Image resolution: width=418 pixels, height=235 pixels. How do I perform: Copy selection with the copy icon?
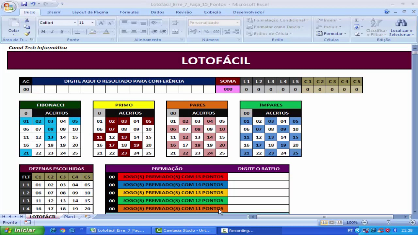(x=27, y=27)
